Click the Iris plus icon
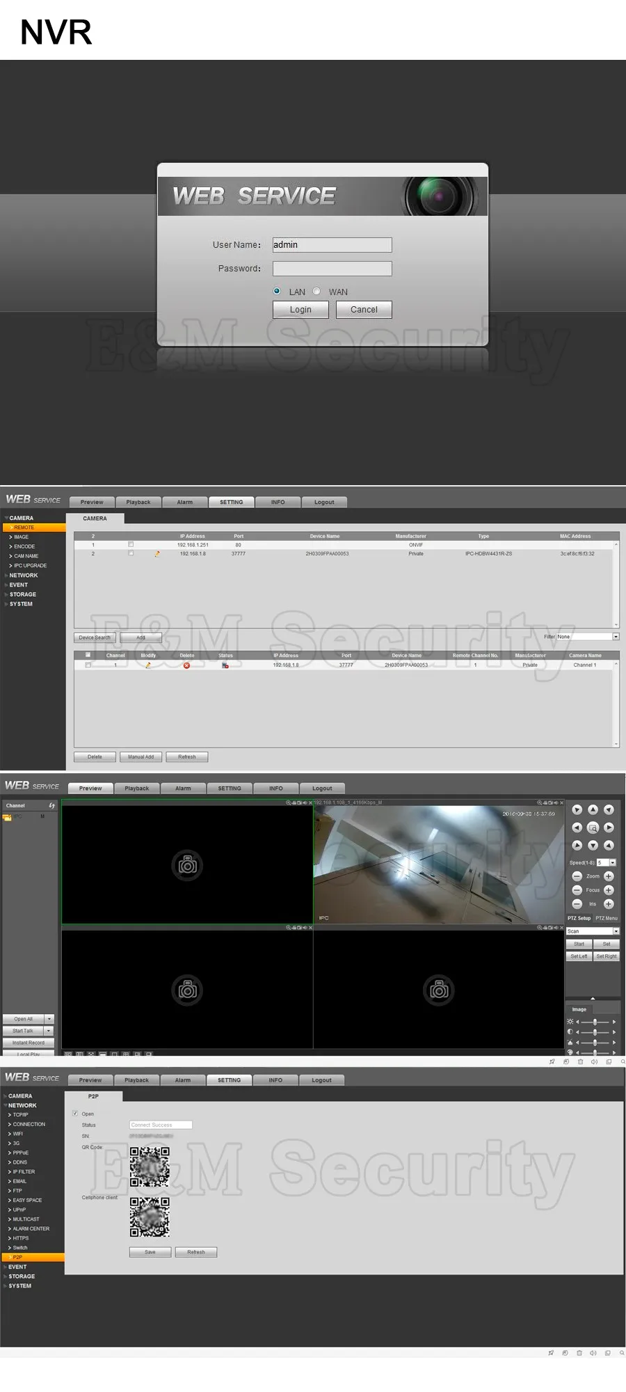 (609, 904)
